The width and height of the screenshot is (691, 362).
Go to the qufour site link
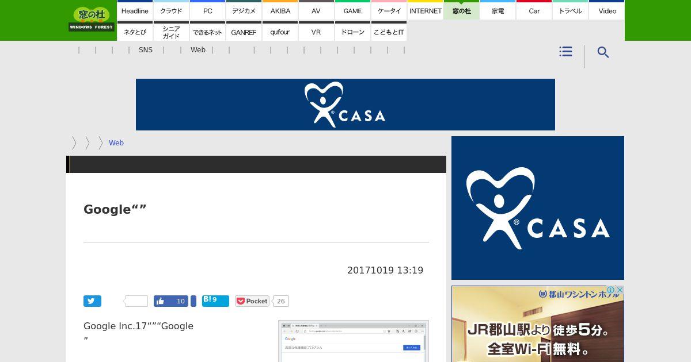(280, 32)
